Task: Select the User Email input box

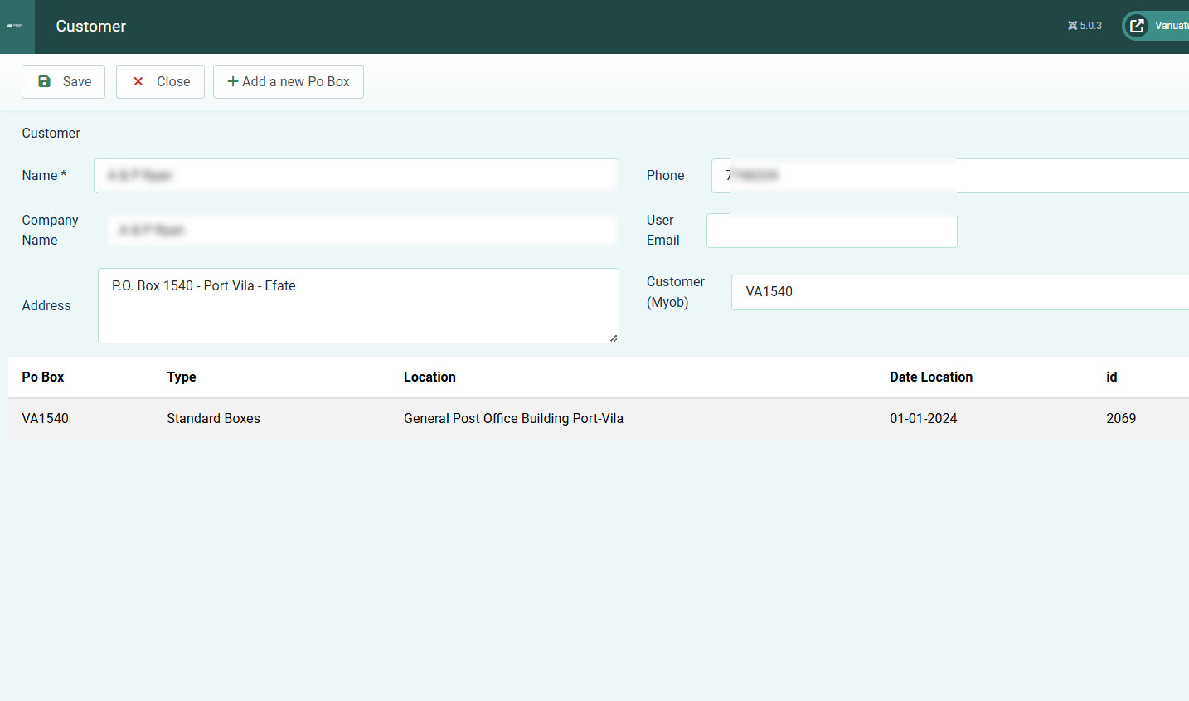Action: tap(832, 231)
